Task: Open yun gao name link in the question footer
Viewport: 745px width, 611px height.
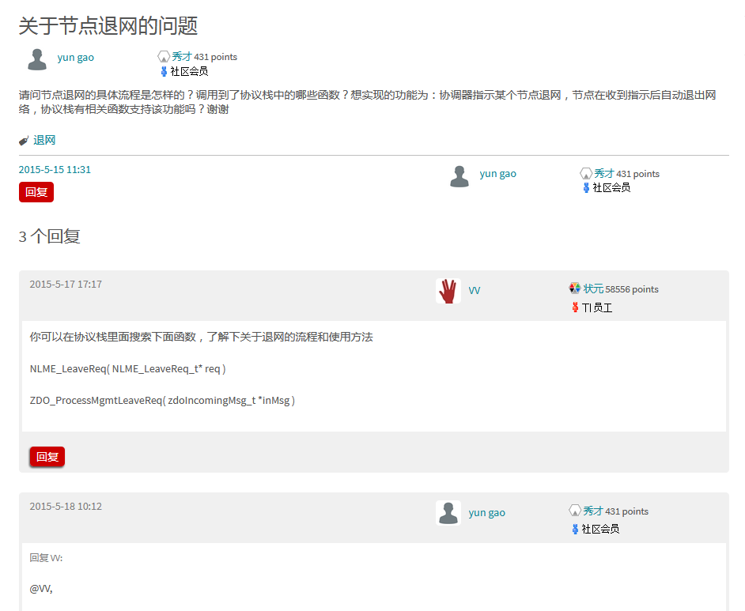Action: tap(498, 174)
